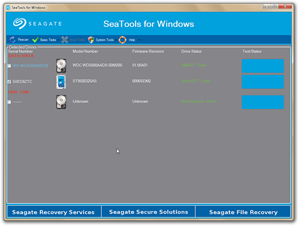Click the ST9500325AS Seagate drive icon
This screenshot has width=299, height=226.
pyautogui.click(x=61, y=82)
